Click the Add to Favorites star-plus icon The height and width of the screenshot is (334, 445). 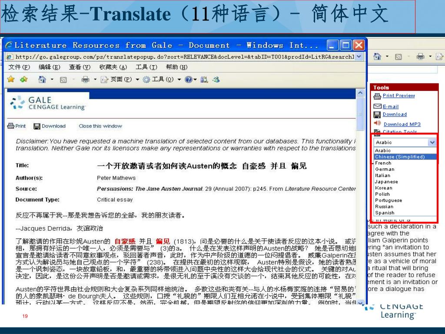(24, 79)
